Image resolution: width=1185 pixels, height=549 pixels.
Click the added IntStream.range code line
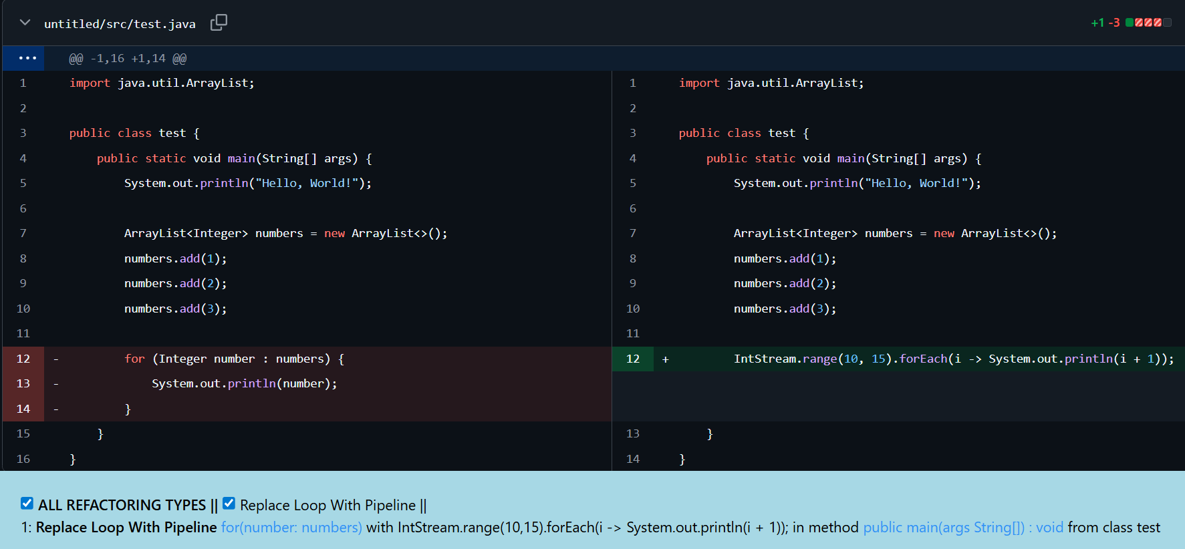click(953, 359)
